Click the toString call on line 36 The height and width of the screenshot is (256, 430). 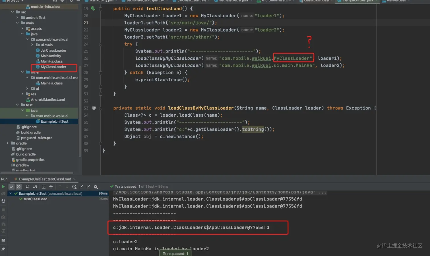[x=253, y=129]
